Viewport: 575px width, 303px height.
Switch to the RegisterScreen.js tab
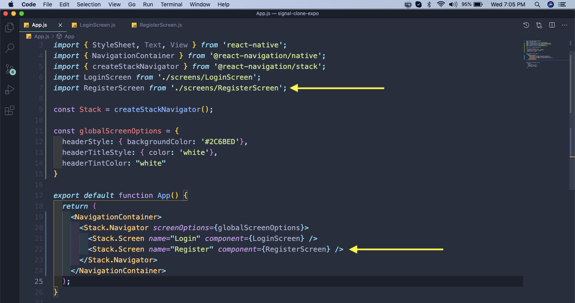click(161, 25)
